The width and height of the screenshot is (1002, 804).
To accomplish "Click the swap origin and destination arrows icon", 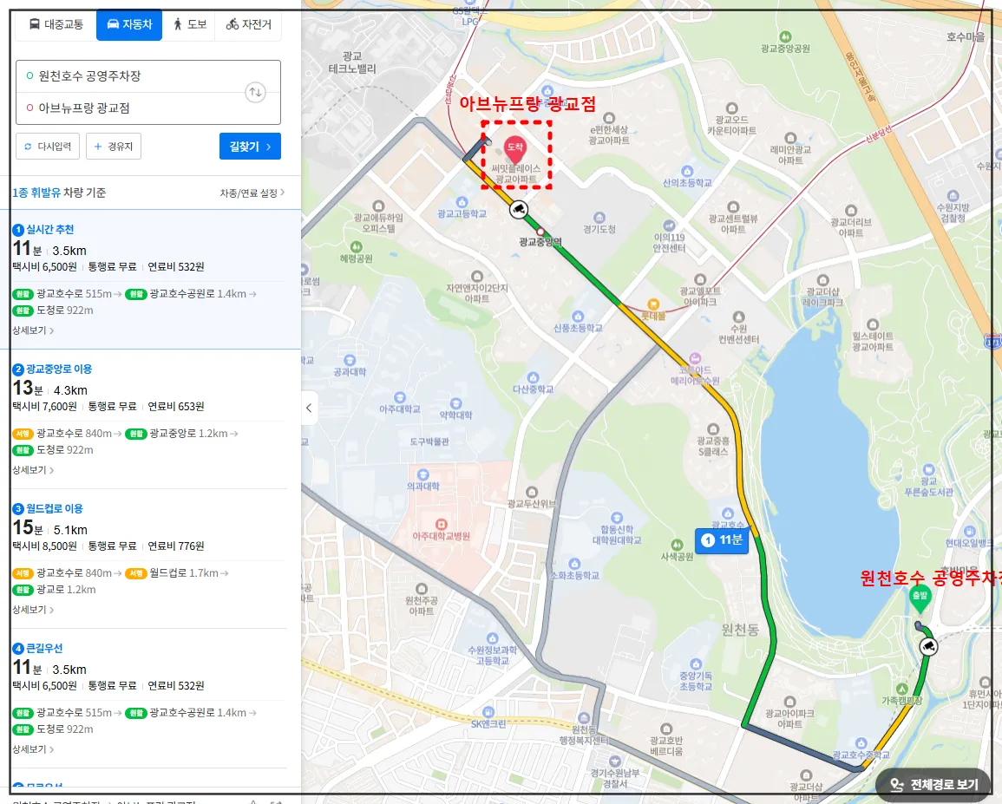I will pos(257,92).
